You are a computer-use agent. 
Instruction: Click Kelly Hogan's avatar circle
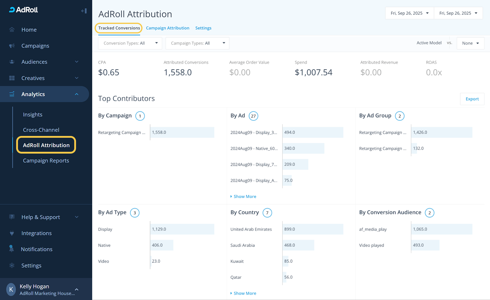(11, 289)
